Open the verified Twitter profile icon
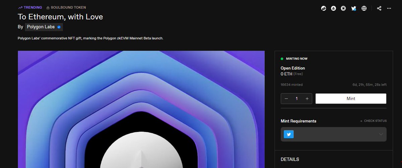Viewport: 402px width, 168px height. click(354, 8)
